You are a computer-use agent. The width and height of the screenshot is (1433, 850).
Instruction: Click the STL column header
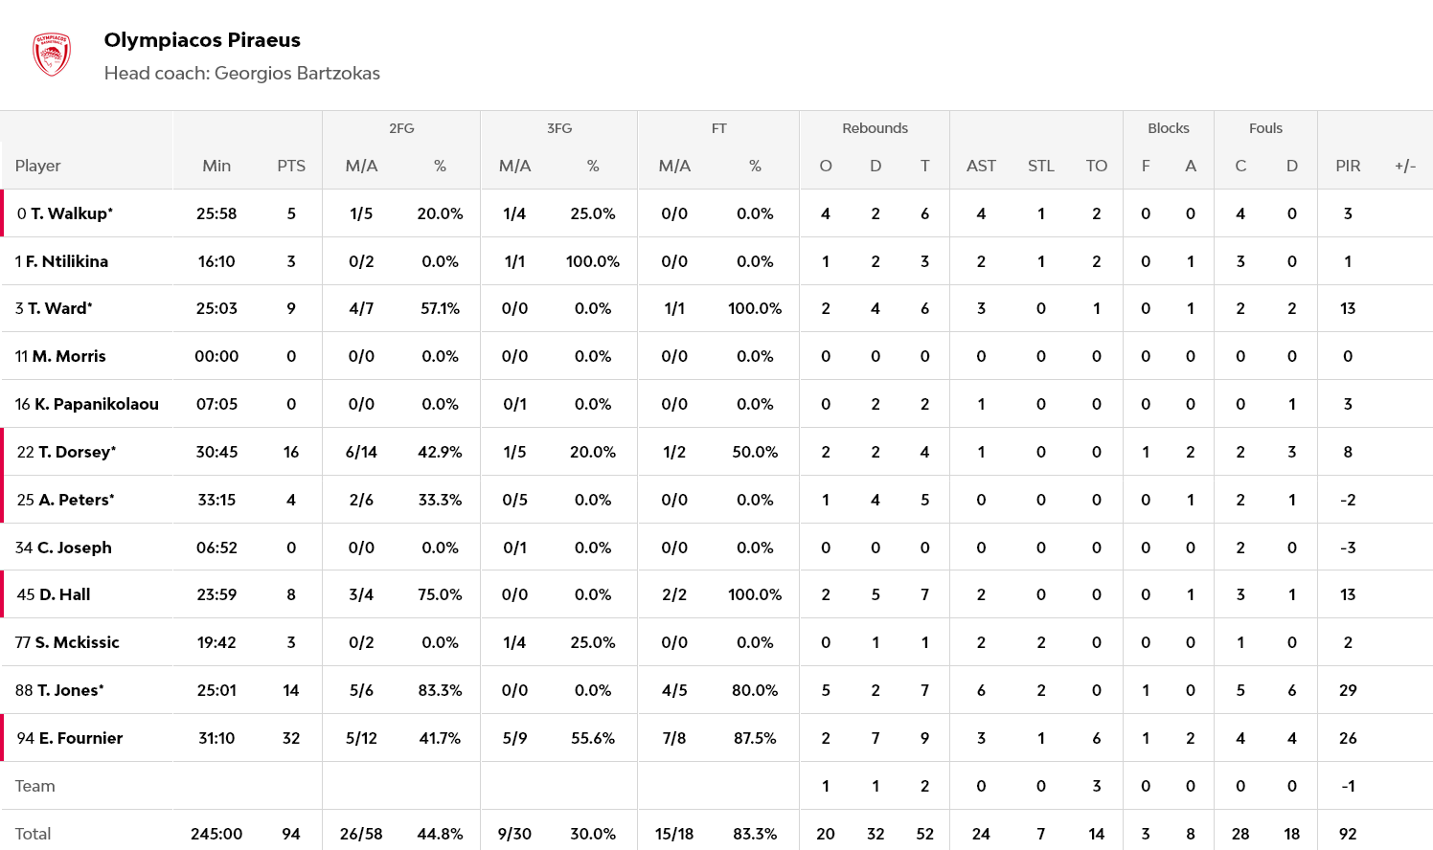tap(1041, 166)
